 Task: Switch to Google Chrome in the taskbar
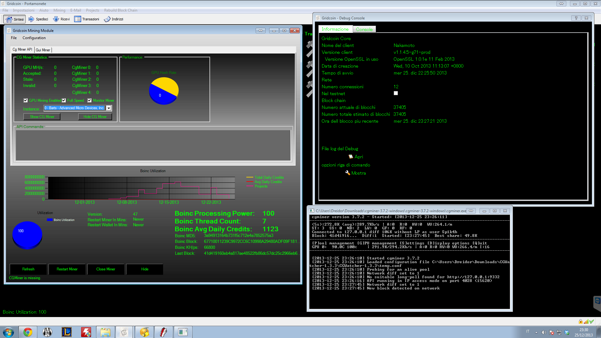pyautogui.click(x=28, y=332)
